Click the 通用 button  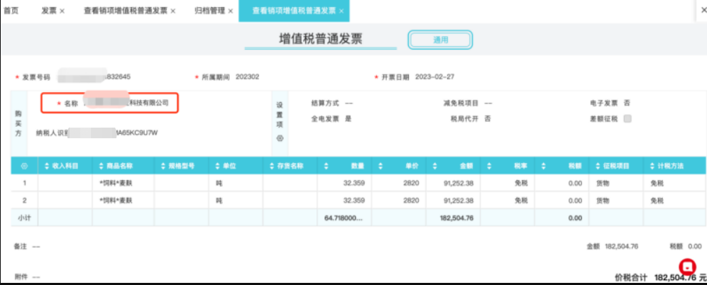coord(440,40)
